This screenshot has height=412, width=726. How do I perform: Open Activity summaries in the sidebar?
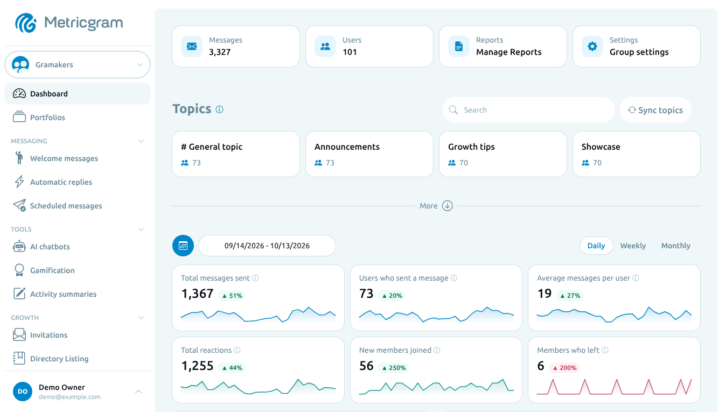click(x=78, y=294)
